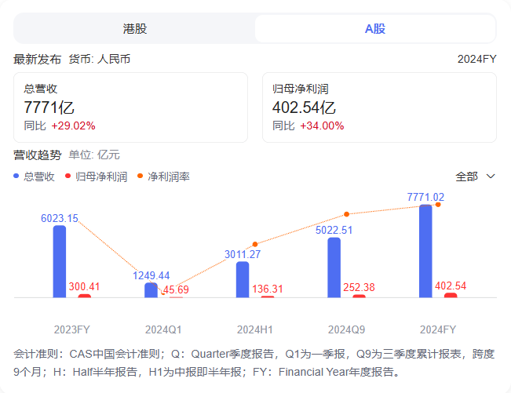Click the 2024H1 orange margin point
The width and height of the screenshot is (511, 393).
point(255,244)
